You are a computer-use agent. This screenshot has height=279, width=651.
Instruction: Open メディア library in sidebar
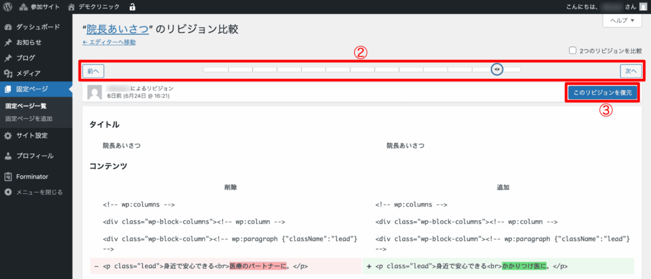tap(28, 73)
